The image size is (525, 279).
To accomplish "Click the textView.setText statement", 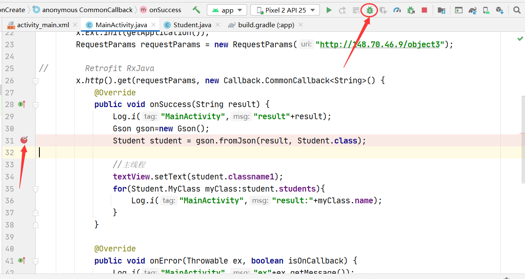I will (198, 177).
